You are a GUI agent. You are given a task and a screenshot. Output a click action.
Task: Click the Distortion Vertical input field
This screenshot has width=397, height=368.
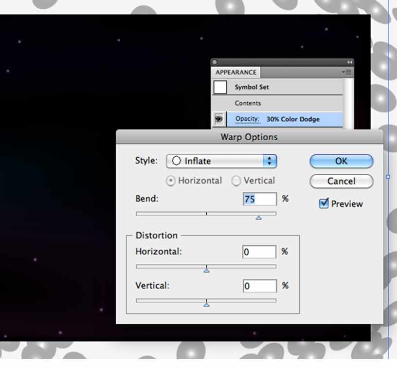tap(259, 286)
